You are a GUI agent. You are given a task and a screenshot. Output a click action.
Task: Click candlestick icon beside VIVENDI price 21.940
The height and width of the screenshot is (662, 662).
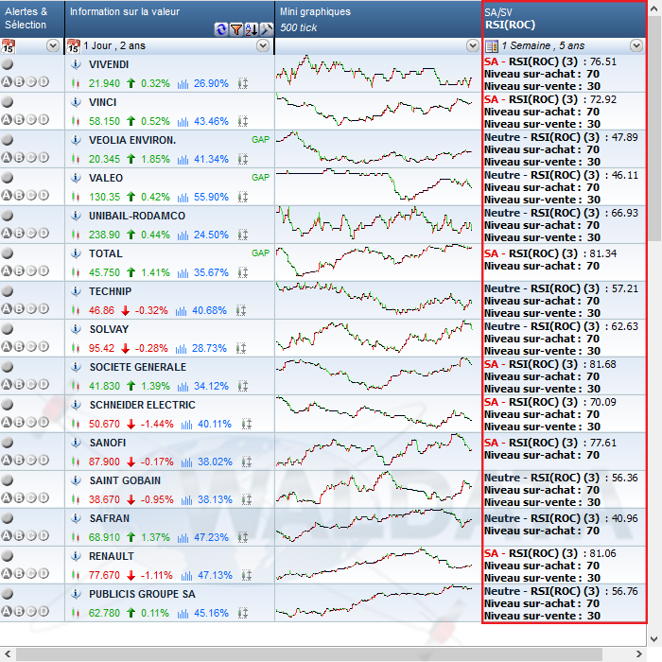[x=76, y=83]
